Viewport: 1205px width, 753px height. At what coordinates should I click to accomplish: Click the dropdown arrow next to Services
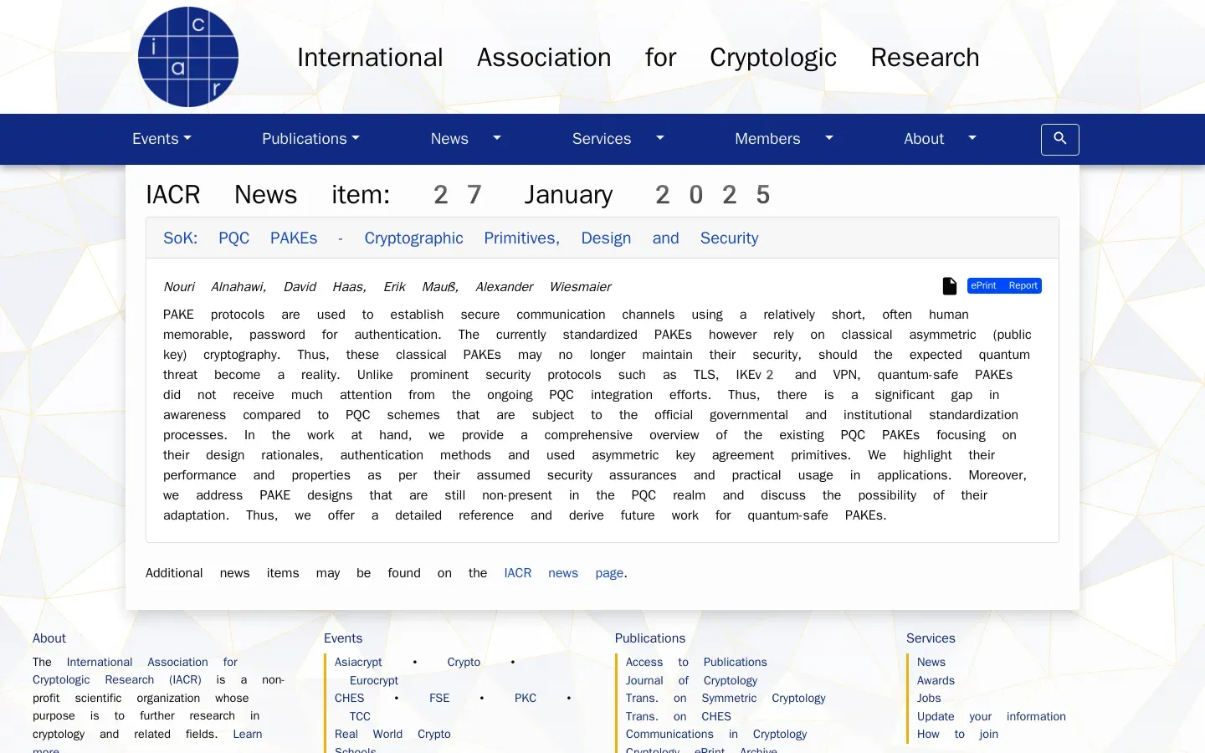tap(660, 138)
